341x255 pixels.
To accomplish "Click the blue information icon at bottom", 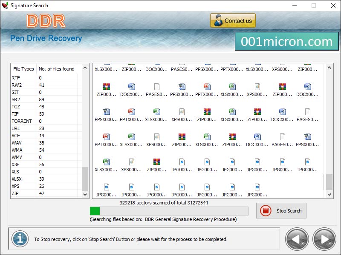I will click(20, 239).
